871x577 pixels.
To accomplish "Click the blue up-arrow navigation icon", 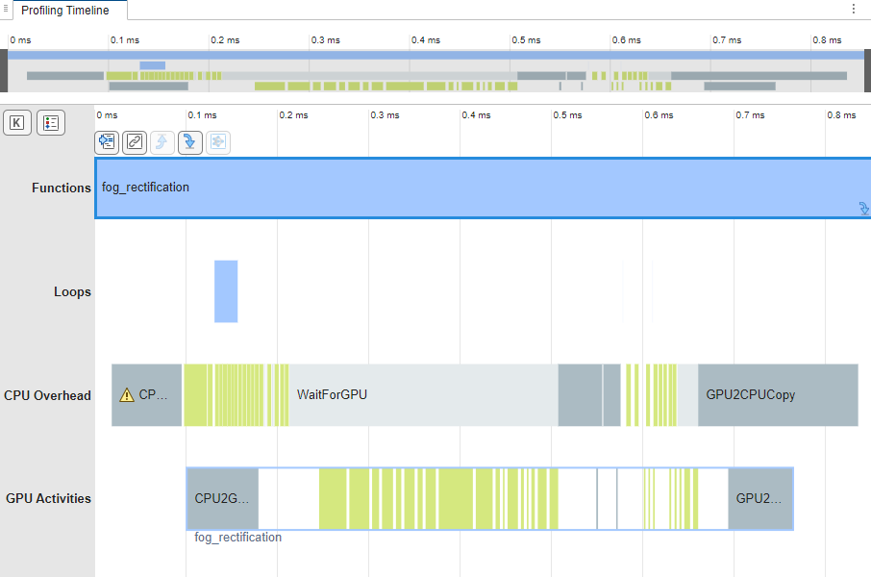I will [160, 142].
